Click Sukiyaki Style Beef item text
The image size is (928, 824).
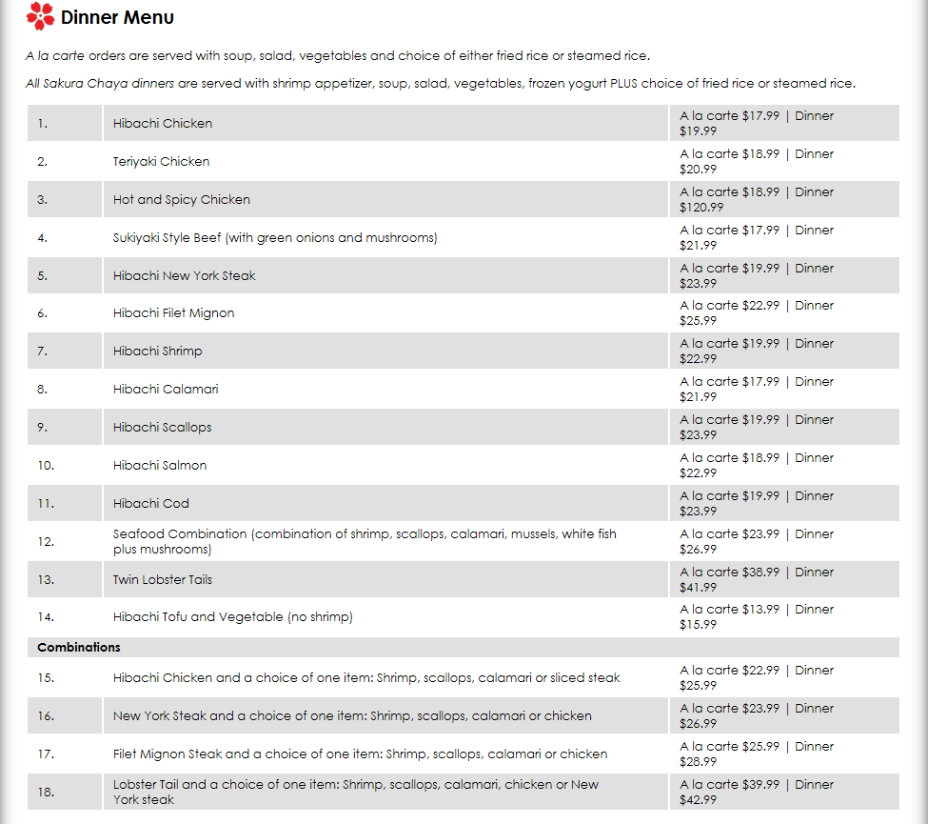coord(275,238)
